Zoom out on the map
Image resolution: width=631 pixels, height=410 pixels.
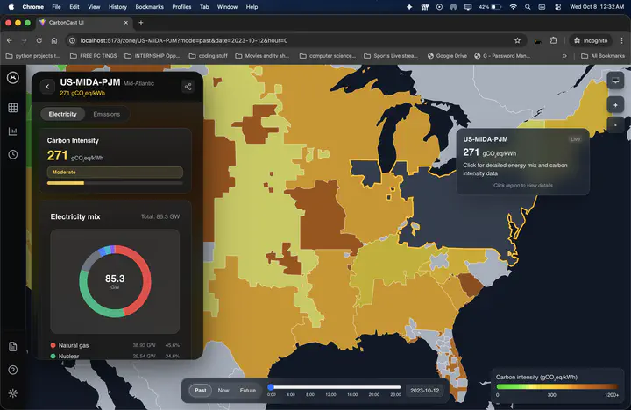click(x=615, y=125)
